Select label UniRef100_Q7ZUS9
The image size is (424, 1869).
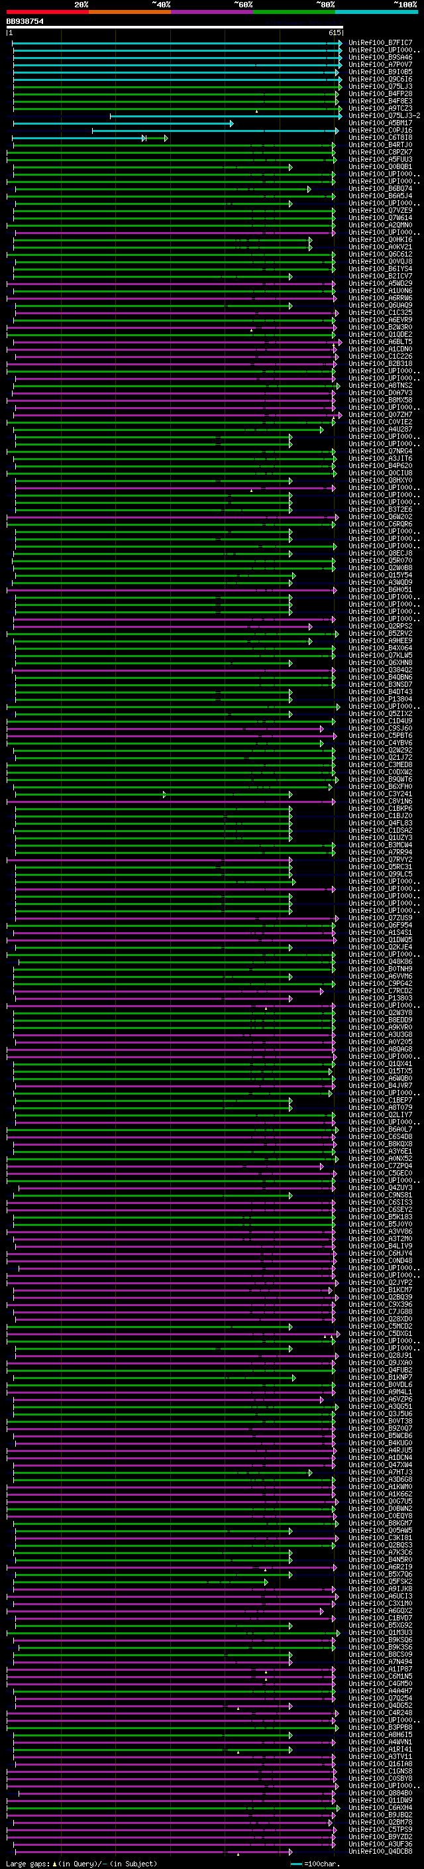tap(380, 918)
